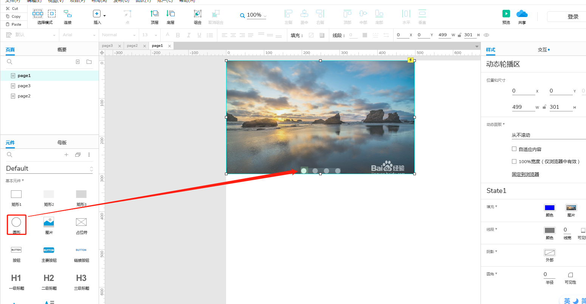The image size is (586, 304).
Task: Click the Paste clipboard button
Action: pyautogui.click(x=14, y=24)
